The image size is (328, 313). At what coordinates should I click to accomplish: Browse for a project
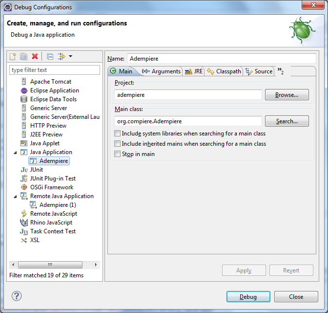tap(287, 95)
